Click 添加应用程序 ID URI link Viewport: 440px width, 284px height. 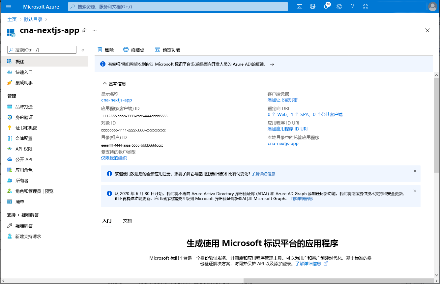[x=287, y=129]
